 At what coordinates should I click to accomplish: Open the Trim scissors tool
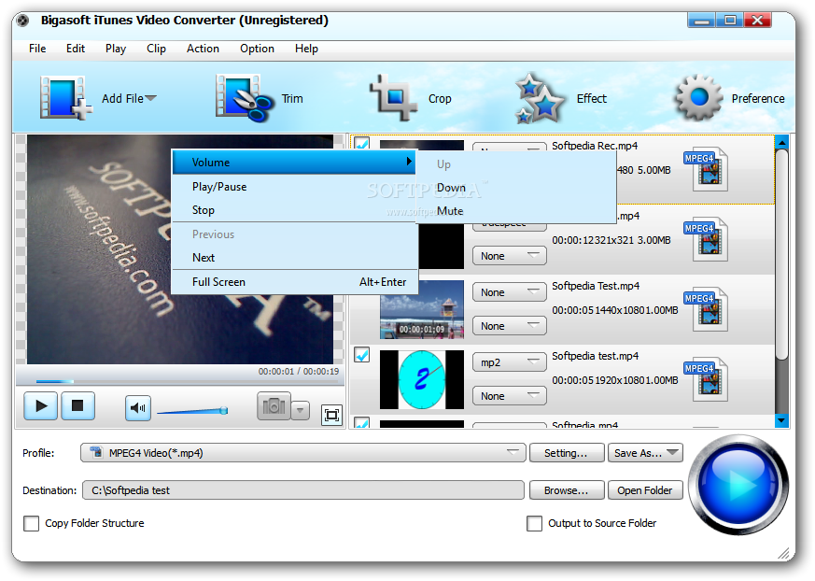(x=245, y=98)
